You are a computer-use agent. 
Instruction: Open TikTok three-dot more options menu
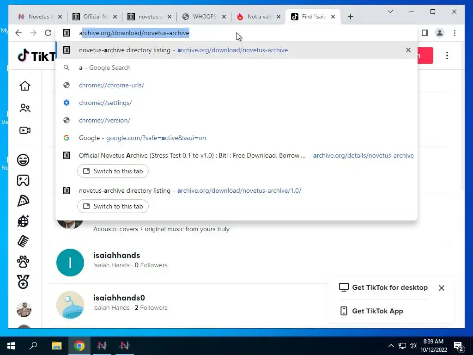pyautogui.click(x=447, y=55)
